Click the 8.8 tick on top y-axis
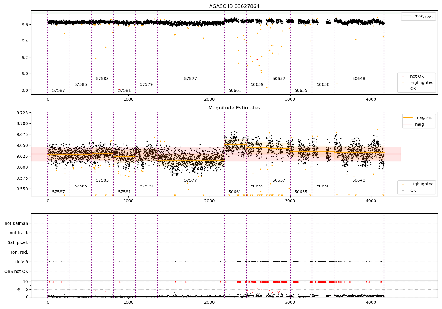Image resolution: width=442 pixels, height=309 pixels. point(25,90)
